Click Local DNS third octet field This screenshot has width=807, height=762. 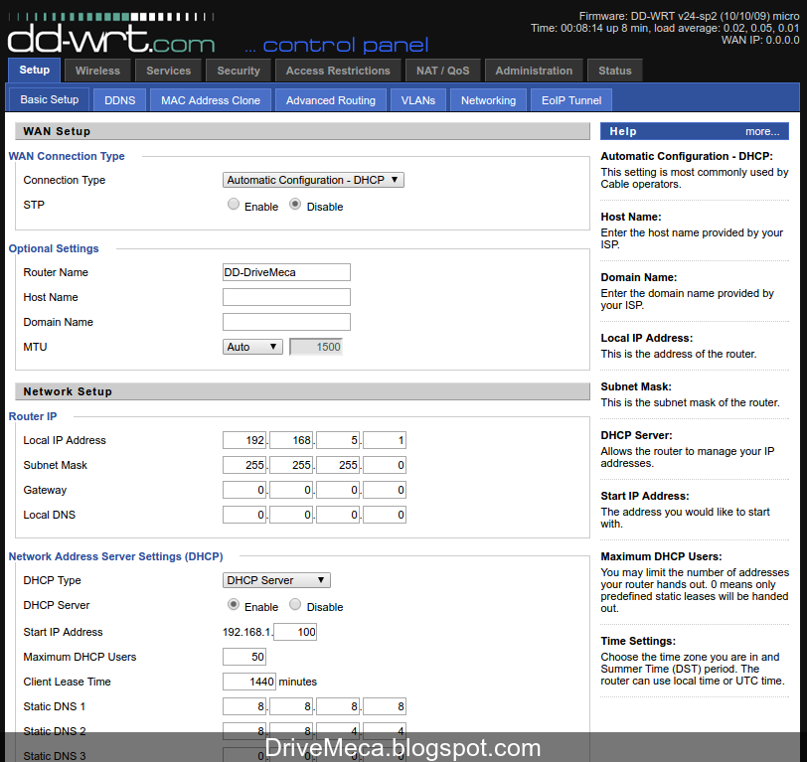tap(338, 515)
